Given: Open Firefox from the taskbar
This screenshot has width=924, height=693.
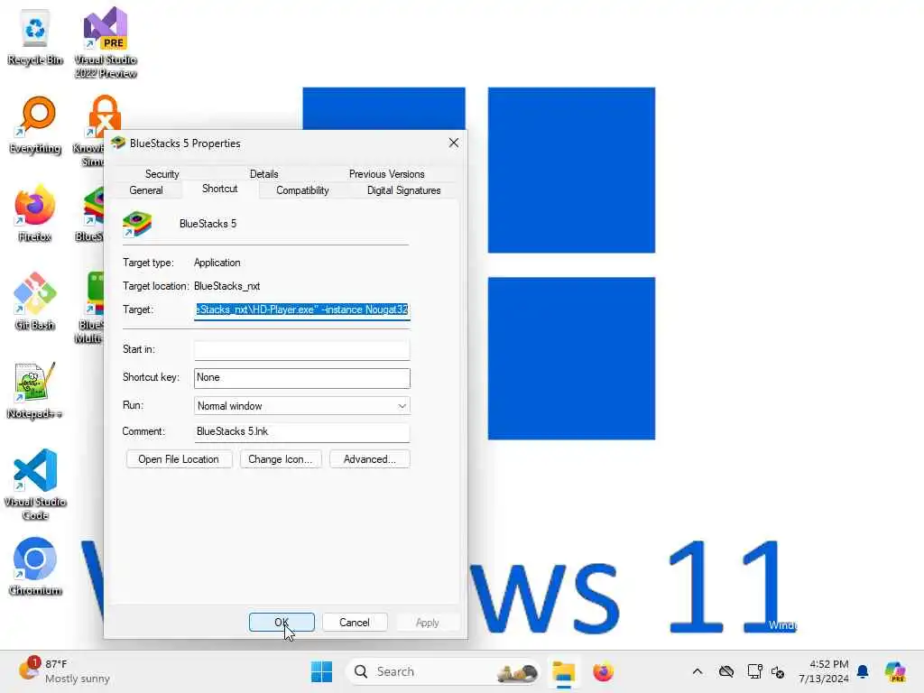Looking at the screenshot, I should click(603, 671).
